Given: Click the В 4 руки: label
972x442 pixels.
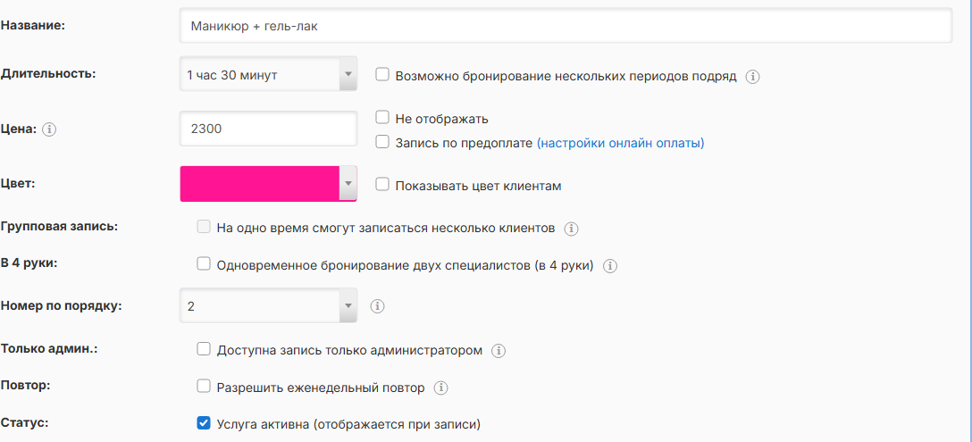Looking at the screenshot, I should coord(29,263).
